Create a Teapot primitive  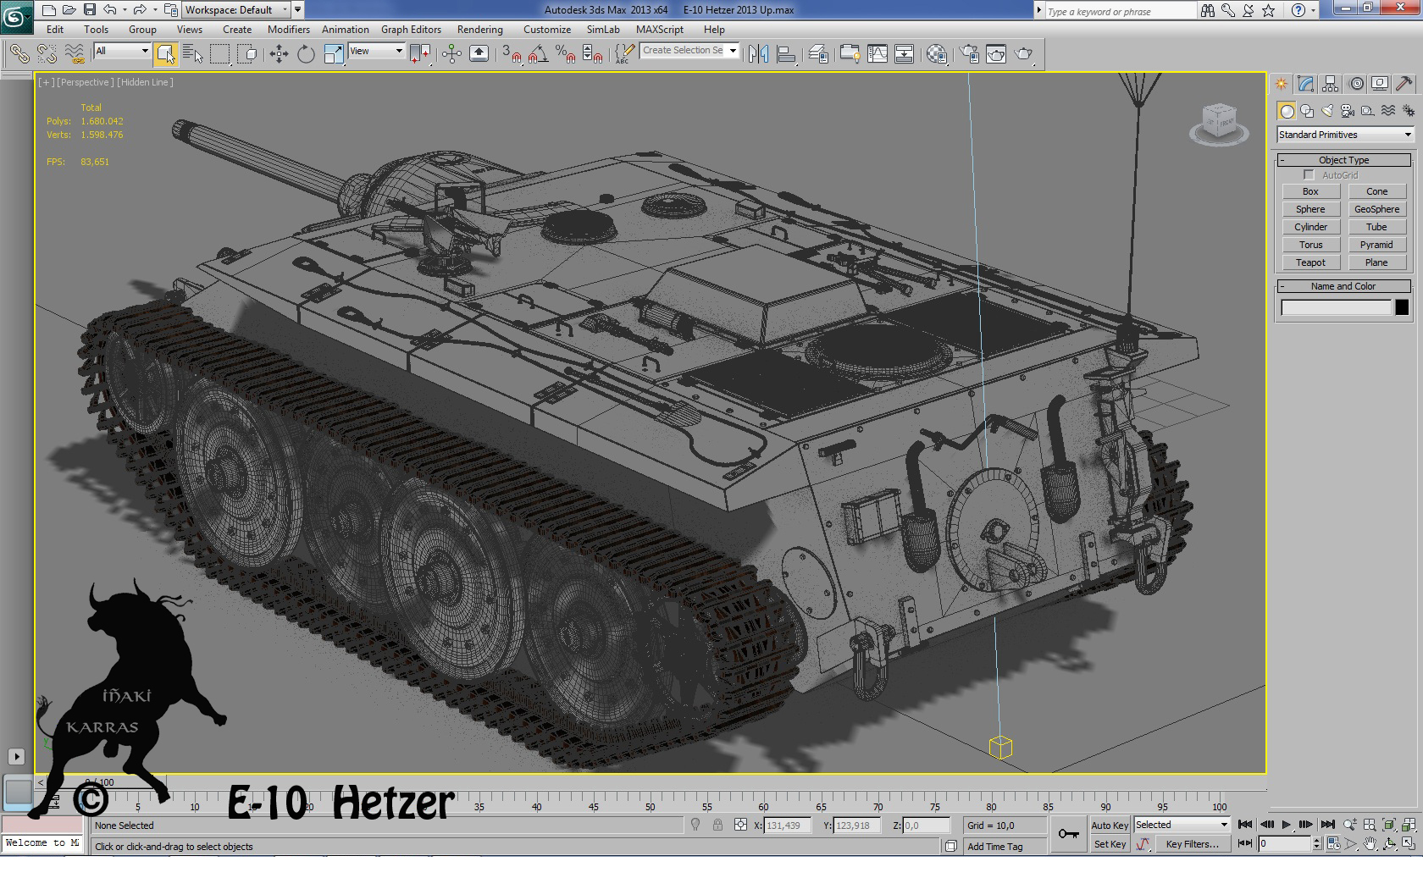click(x=1310, y=262)
